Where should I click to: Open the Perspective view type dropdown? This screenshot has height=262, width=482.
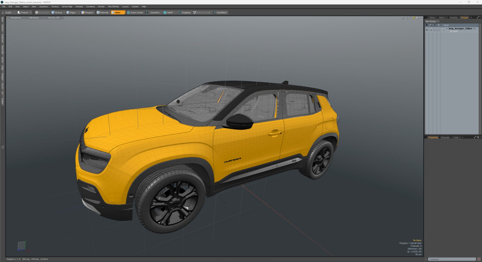(16, 18)
